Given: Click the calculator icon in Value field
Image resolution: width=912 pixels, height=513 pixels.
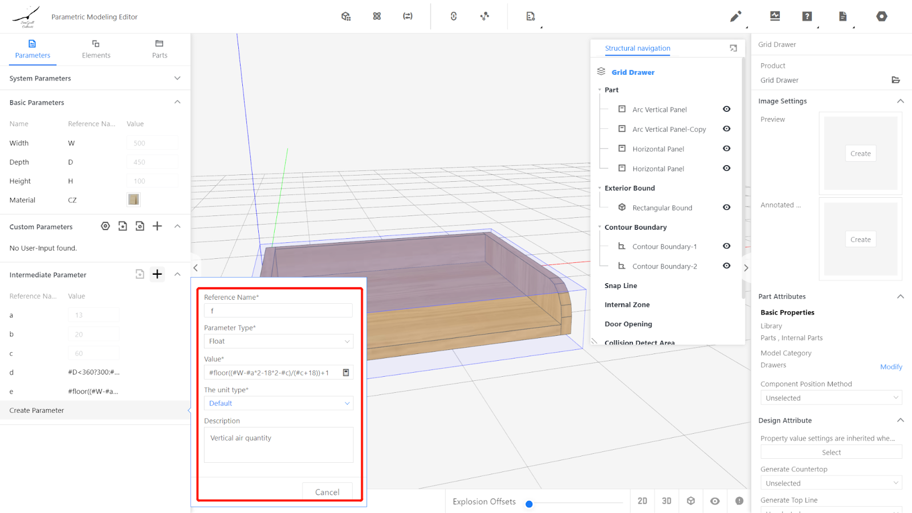Looking at the screenshot, I should (x=345, y=373).
